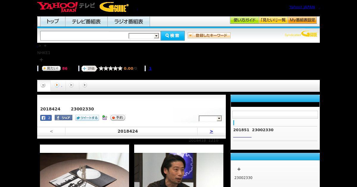Open the ラジオ番組表 tab
The width and height of the screenshot is (357, 187).
(x=129, y=22)
